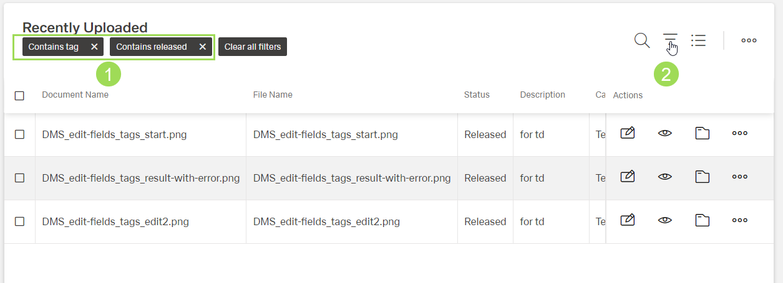Remove the Contains tag filter chip
783x283 pixels.
(x=94, y=47)
